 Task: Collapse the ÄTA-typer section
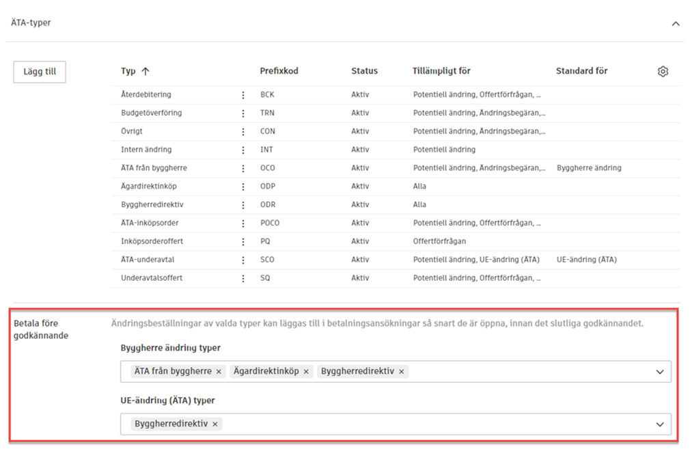pyautogui.click(x=676, y=24)
